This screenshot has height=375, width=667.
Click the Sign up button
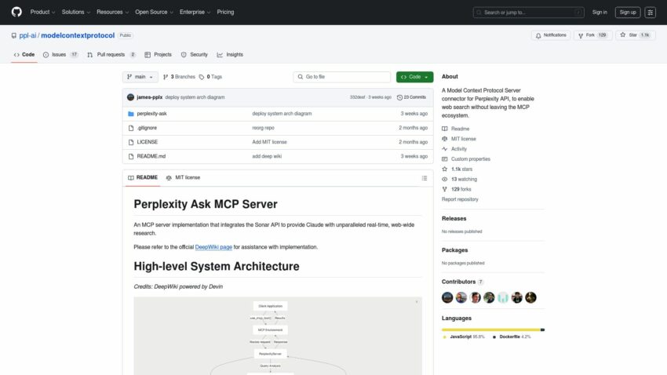pos(628,13)
